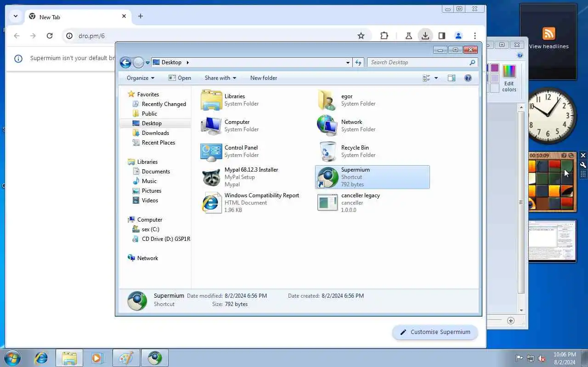Open Supermium downloads tray icon
The width and height of the screenshot is (588, 367).
coord(425,36)
